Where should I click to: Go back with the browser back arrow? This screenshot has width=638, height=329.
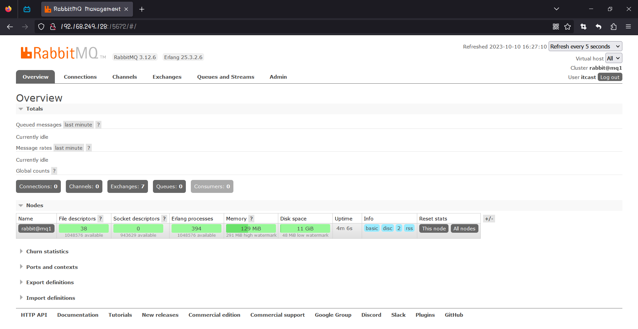(10, 27)
